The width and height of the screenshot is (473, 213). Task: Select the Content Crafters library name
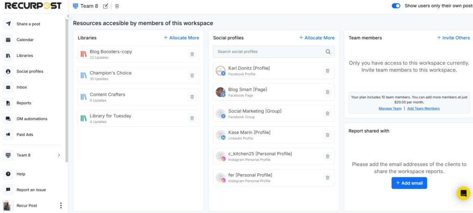(x=107, y=94)
